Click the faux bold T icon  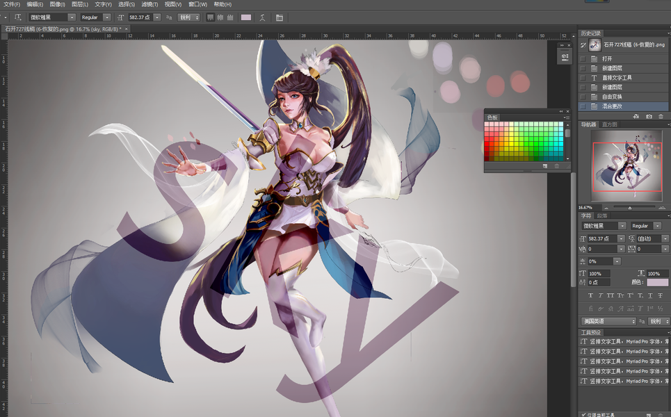click(x=590, y=295)
